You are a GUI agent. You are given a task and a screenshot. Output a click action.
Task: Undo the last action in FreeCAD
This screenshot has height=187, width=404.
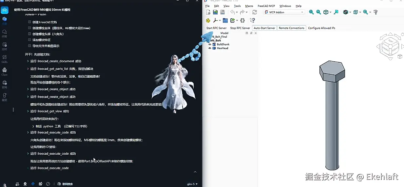(232, 12)
